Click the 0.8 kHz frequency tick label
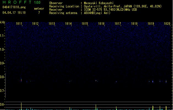Image resolution: width=173 pixels, height=110 pixels. 2,77
